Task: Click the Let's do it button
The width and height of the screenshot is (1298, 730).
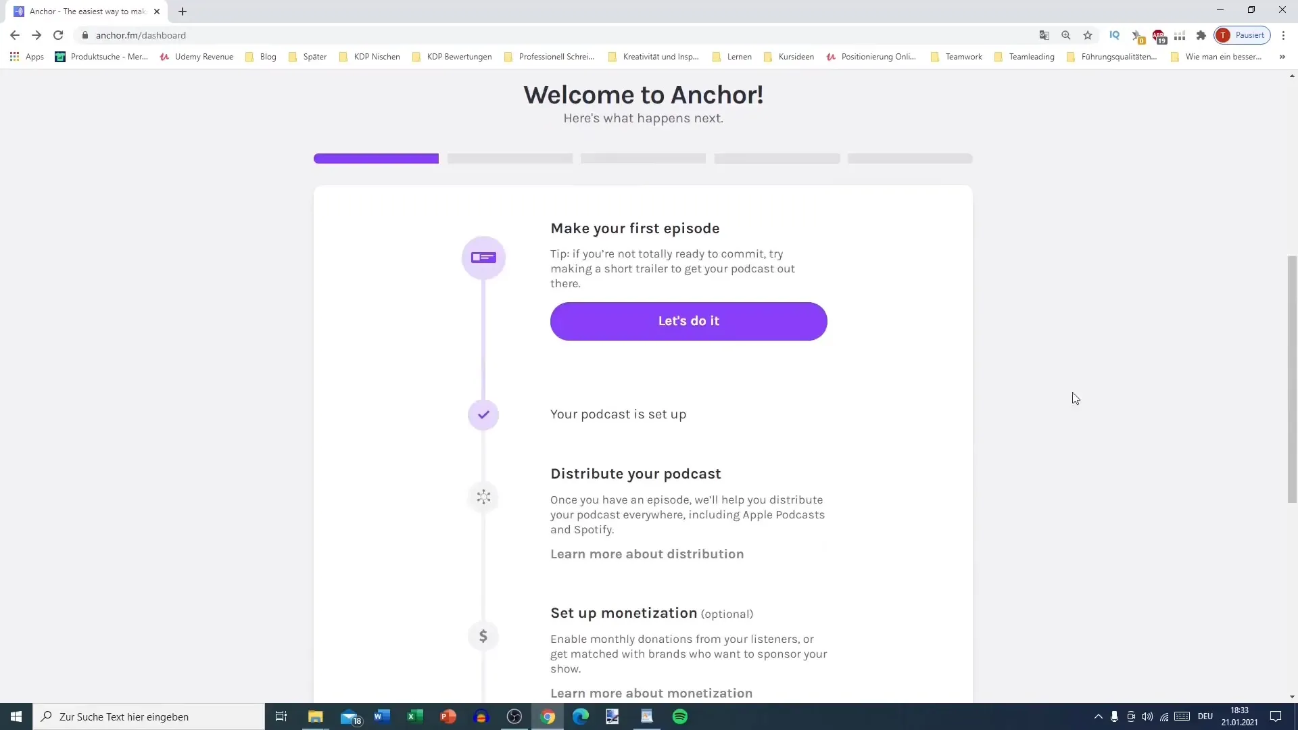Action: [688, 321]
